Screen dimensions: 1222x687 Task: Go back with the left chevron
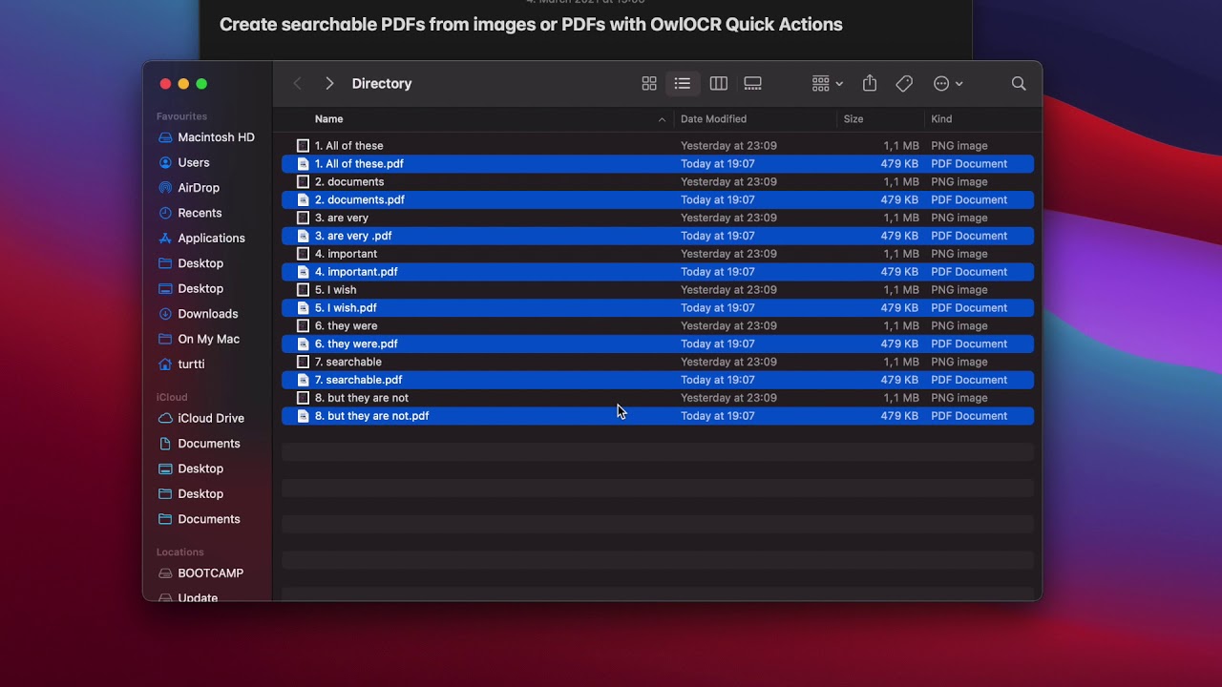pos(297,84)
